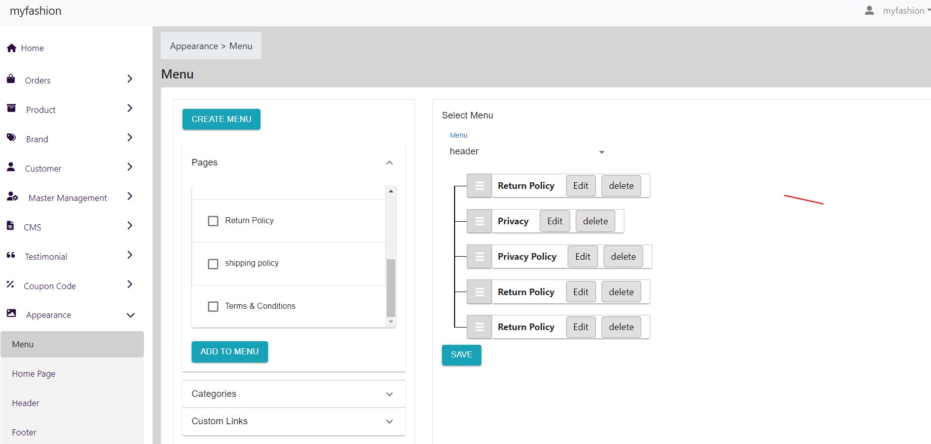Open the myfashion account dropdown
The image size is (931, 444).
(906, 11)
